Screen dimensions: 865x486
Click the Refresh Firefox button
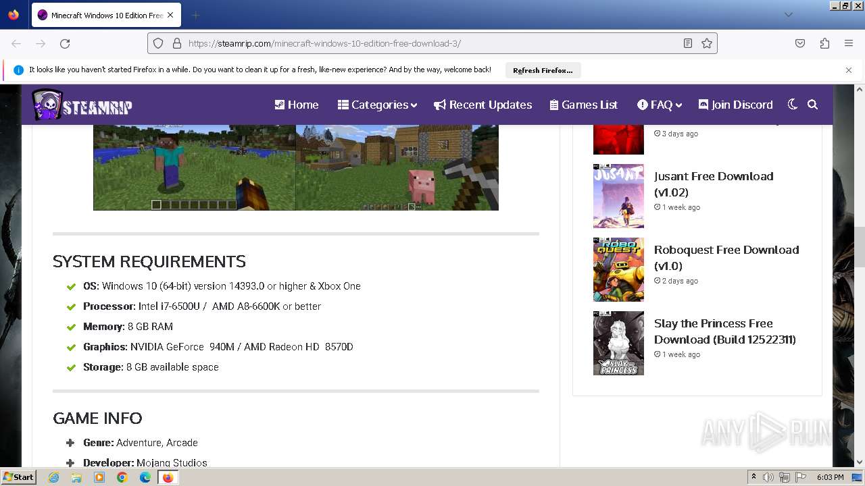tap(543, 70)
